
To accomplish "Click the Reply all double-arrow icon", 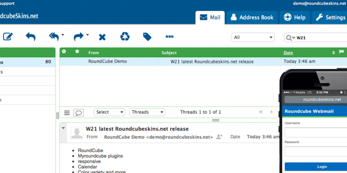I will pyautogui.click(x=54, y=36).
